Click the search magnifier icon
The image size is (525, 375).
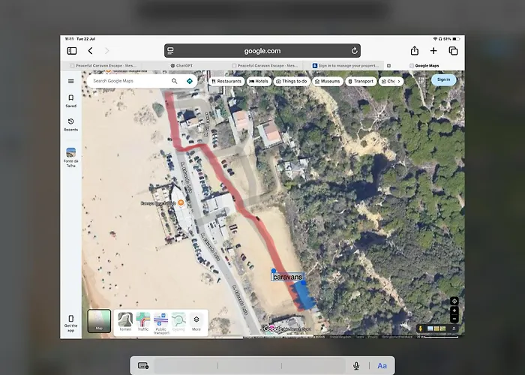coord(175,81)
